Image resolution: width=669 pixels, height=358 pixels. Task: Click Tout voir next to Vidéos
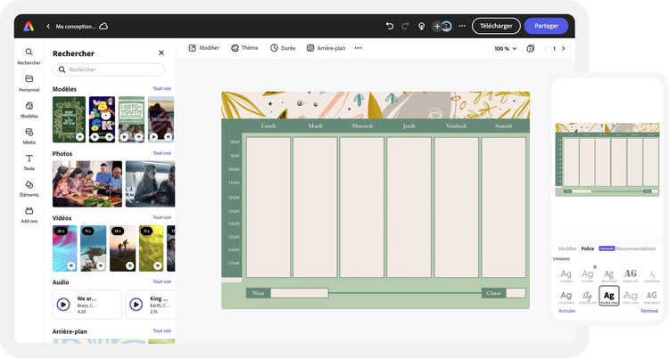pyautogui.click(x=162, y=217)
